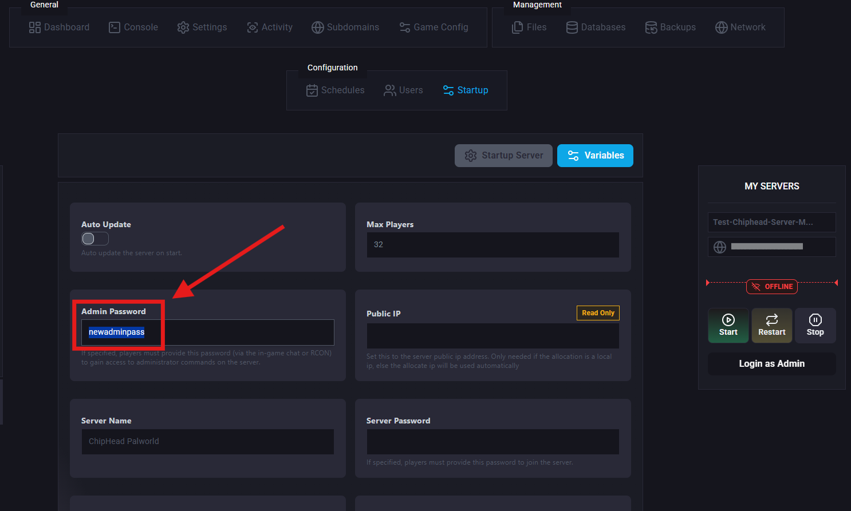Open the Activity tab
851x511 pixels.
point(270,27)
